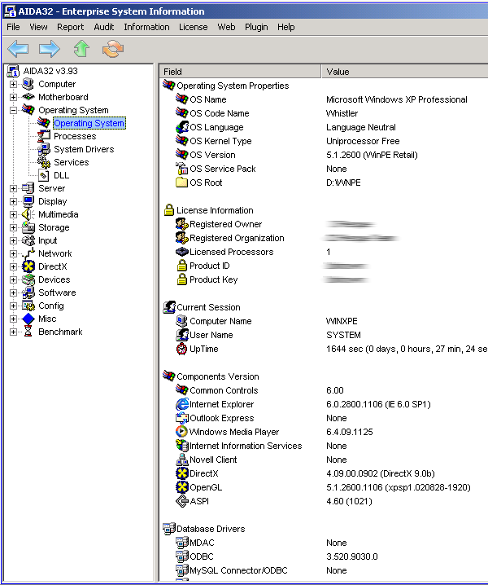
Task: Expand the Storage tree node
Action: coord(13,228)
